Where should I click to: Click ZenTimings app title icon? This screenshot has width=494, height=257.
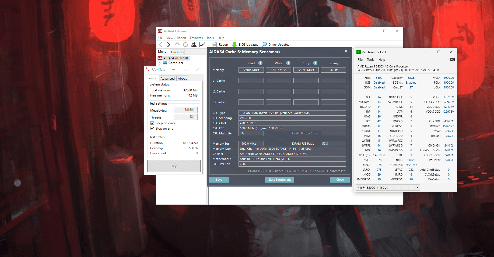pos(359,52)
